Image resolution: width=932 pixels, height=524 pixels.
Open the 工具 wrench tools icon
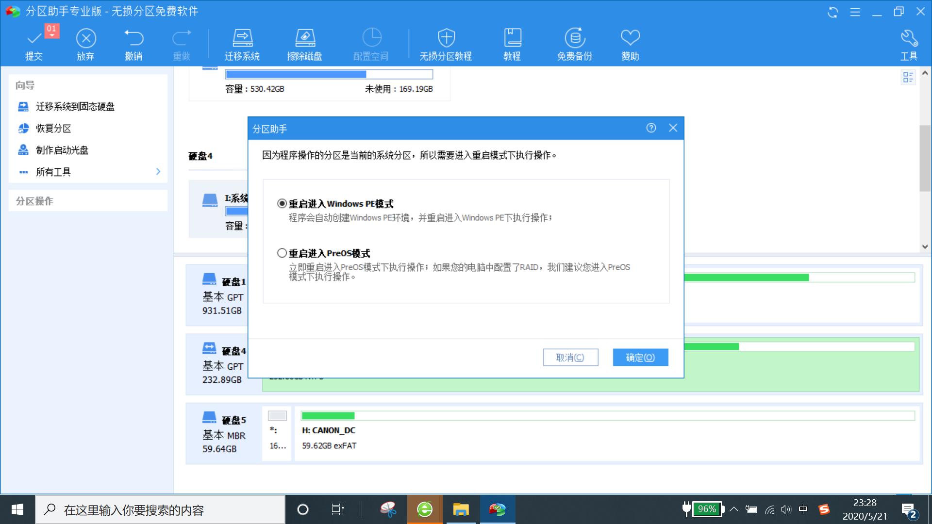coord(909,43)
